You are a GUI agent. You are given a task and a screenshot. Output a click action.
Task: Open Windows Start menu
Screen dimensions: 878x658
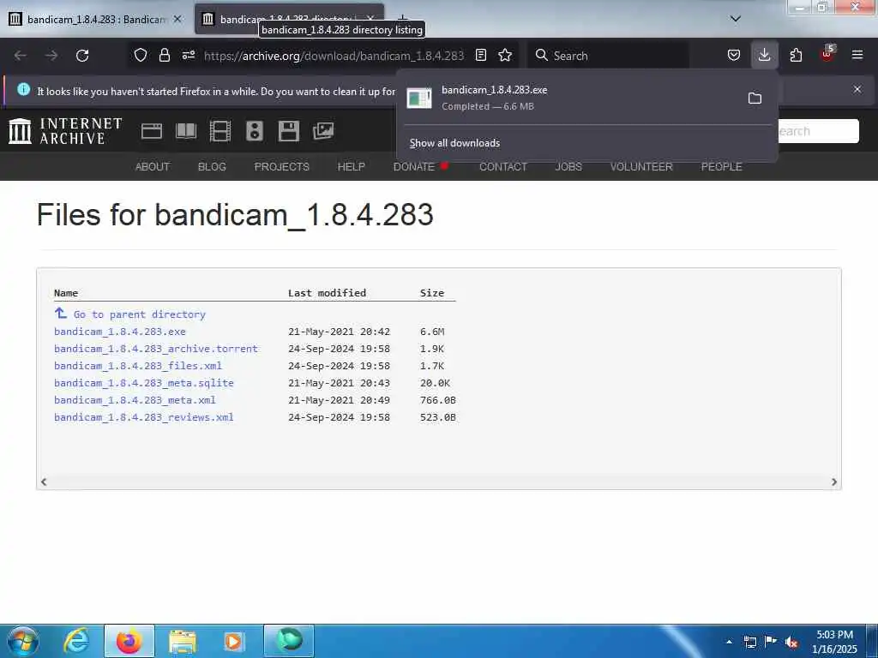click(23, 641)
